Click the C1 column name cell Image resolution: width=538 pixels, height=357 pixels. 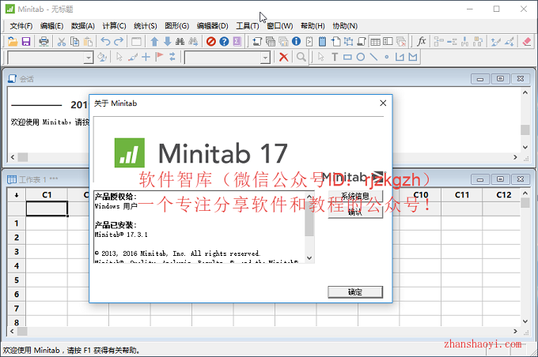coord(47,209)
